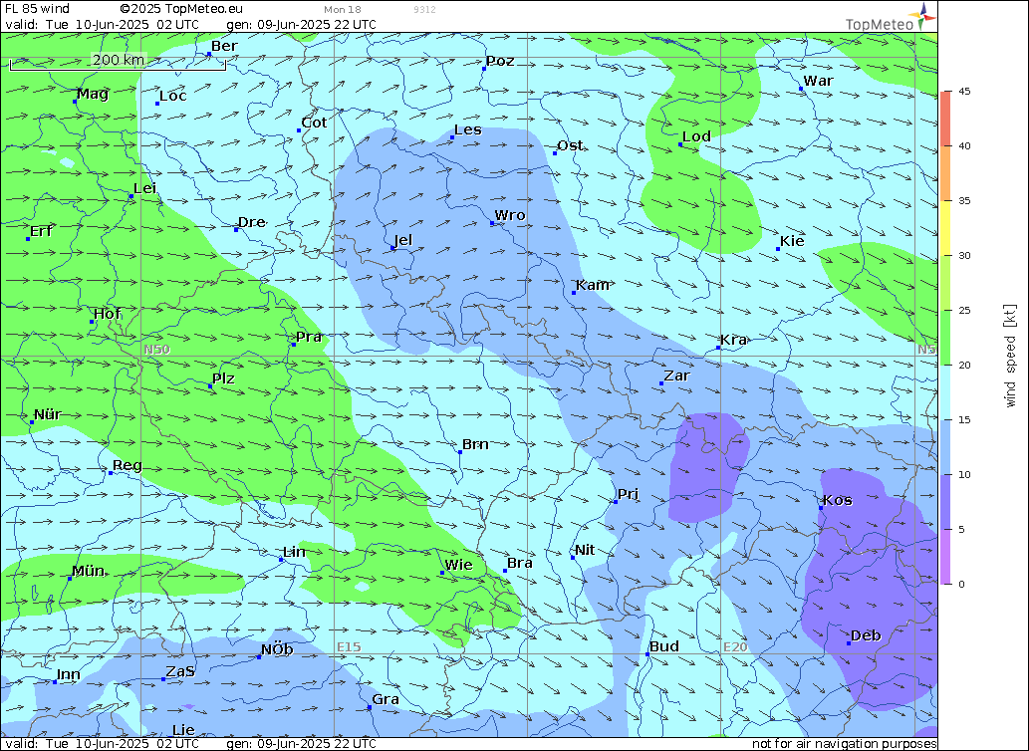
Task: Click the Gra city label
Action: pyautogui.click(x=386, y=699)
